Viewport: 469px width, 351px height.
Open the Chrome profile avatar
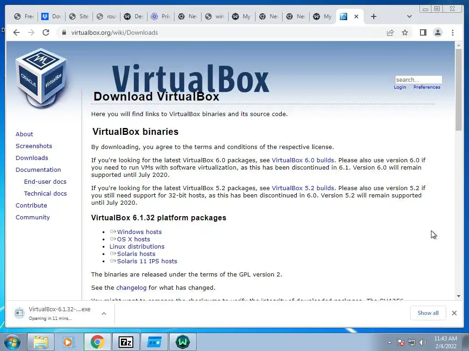point(437,32)
